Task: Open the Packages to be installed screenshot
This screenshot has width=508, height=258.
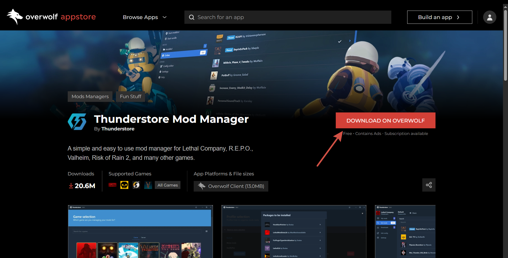Action: coord(294,232)
